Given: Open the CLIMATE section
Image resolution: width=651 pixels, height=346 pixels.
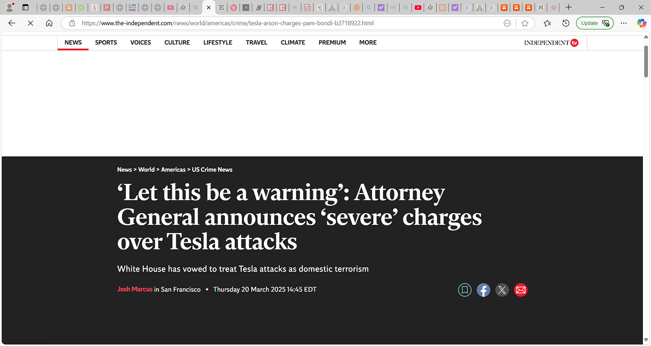Looking at the screenshot, I should click(293, 42).
